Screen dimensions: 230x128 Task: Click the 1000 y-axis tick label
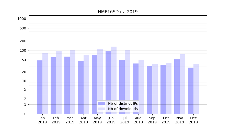(22, 19)
